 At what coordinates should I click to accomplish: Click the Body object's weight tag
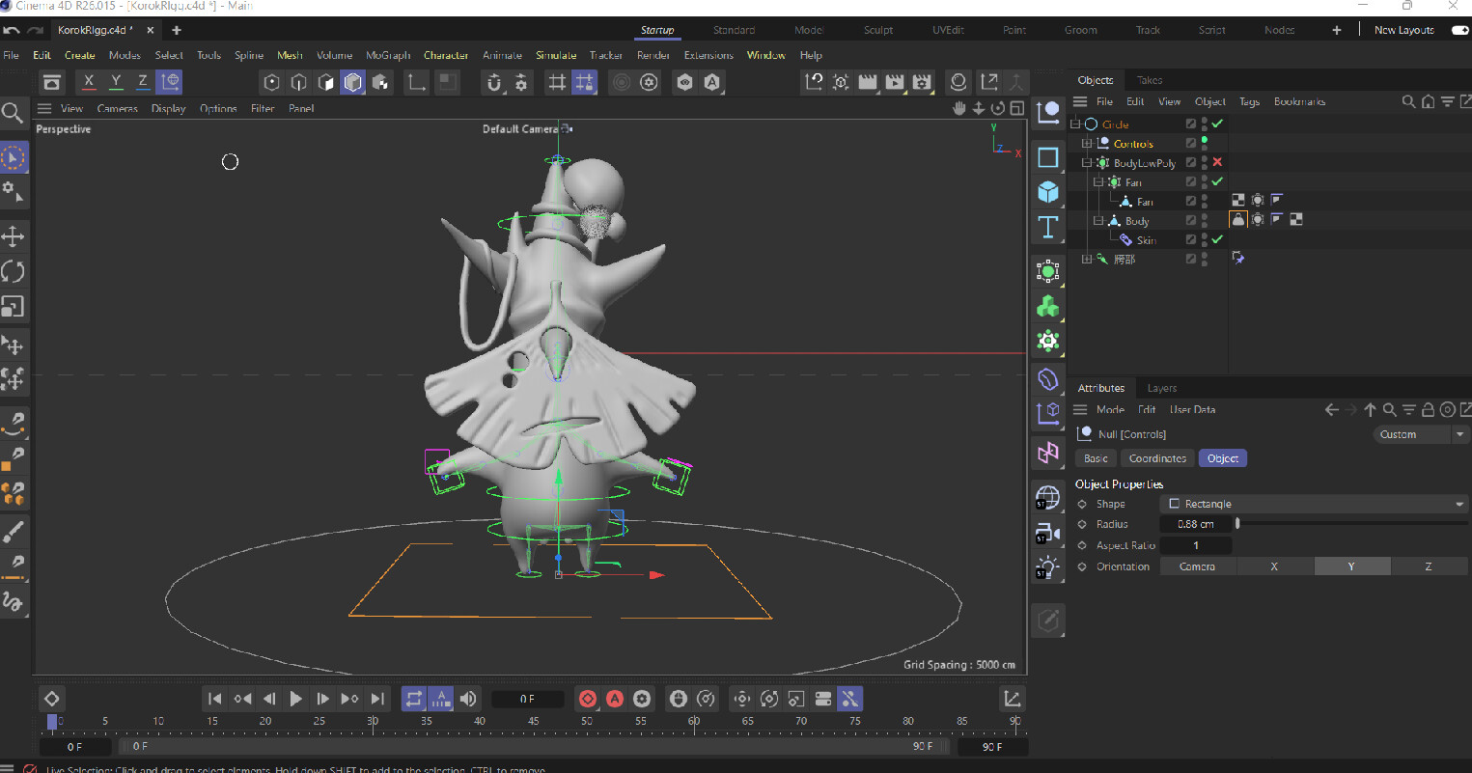click(x=1238, y=220)
